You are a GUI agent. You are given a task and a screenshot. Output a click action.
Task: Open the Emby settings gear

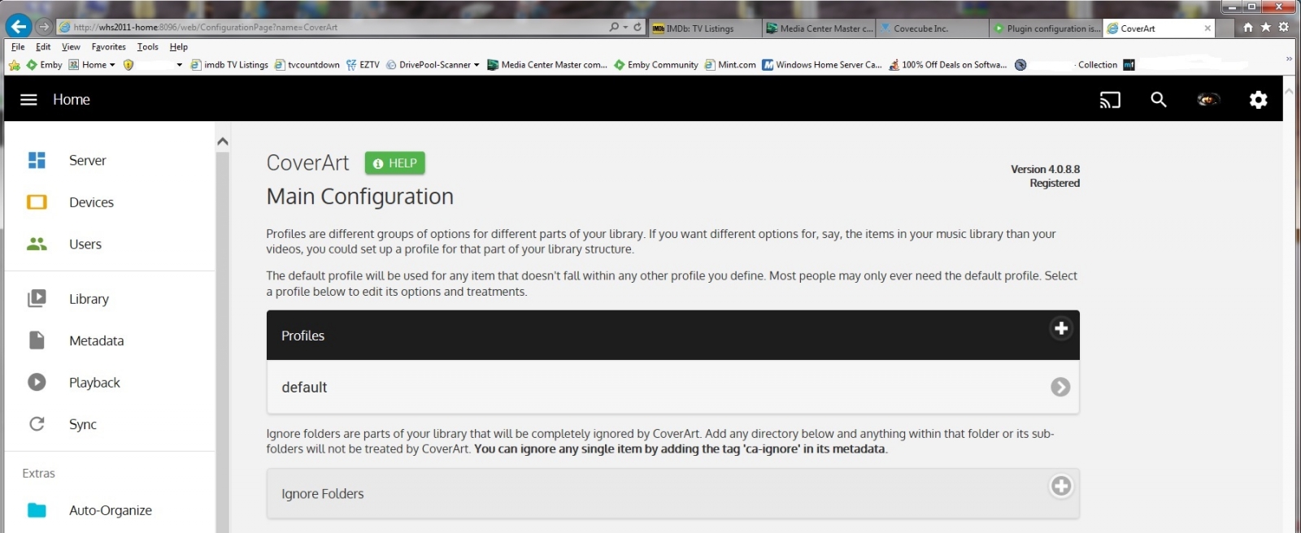point(1258,99)
